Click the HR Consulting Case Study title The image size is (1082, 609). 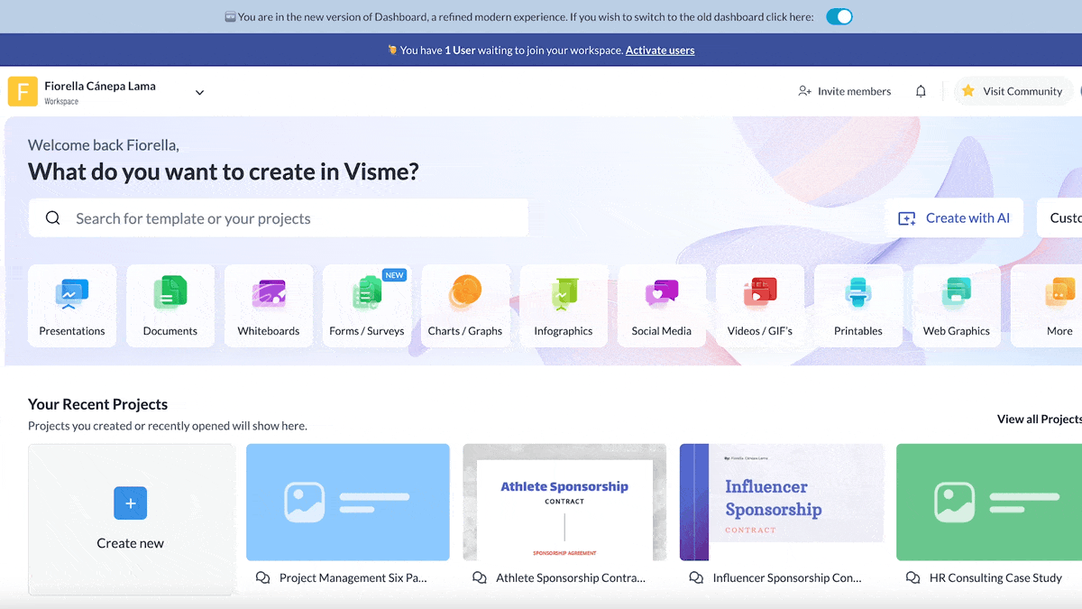[x=996, y=578]
